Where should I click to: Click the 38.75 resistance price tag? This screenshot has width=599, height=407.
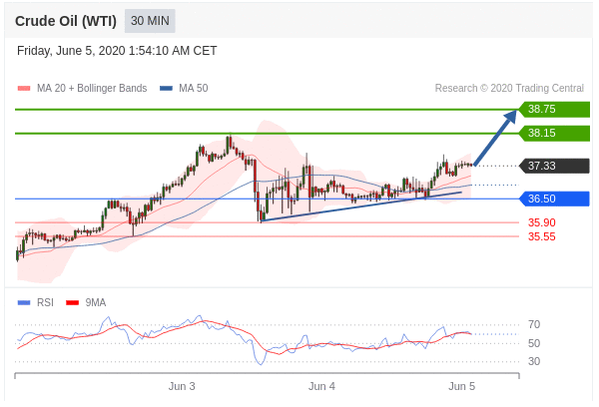pyautogui.click(x=554, y=109)
